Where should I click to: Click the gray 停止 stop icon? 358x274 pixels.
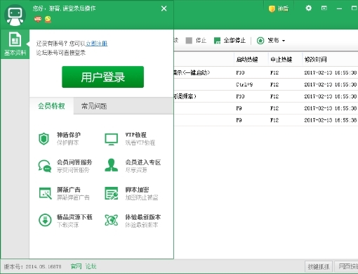[x=189, y=41]
